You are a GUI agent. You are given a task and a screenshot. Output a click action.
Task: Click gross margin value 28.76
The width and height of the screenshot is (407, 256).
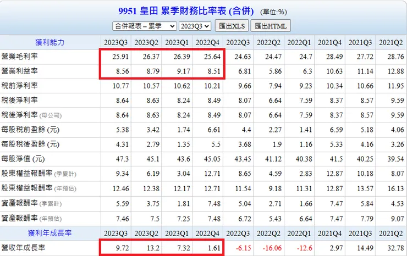click(396, 57)
